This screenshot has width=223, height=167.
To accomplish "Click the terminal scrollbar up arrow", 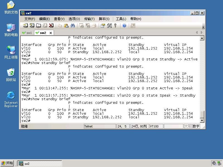I will pyautogui.click(x=202, y=38).
